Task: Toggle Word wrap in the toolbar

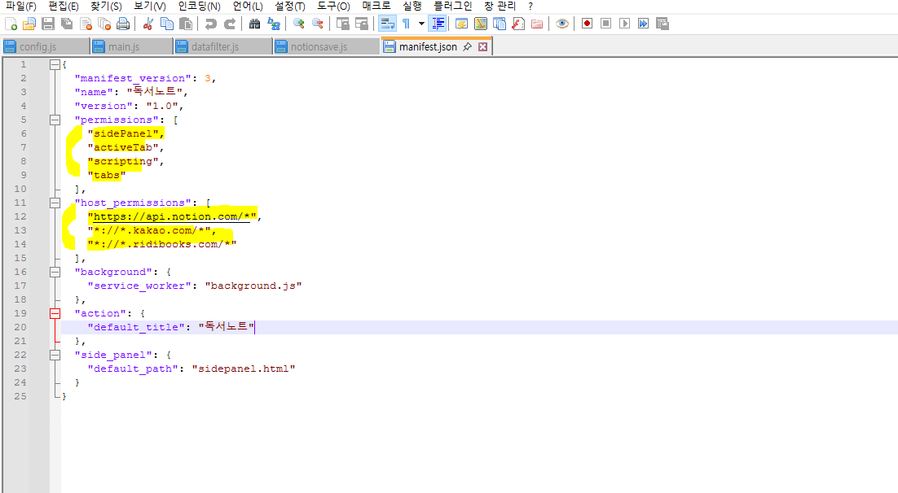Action: [x=388, y=24]
